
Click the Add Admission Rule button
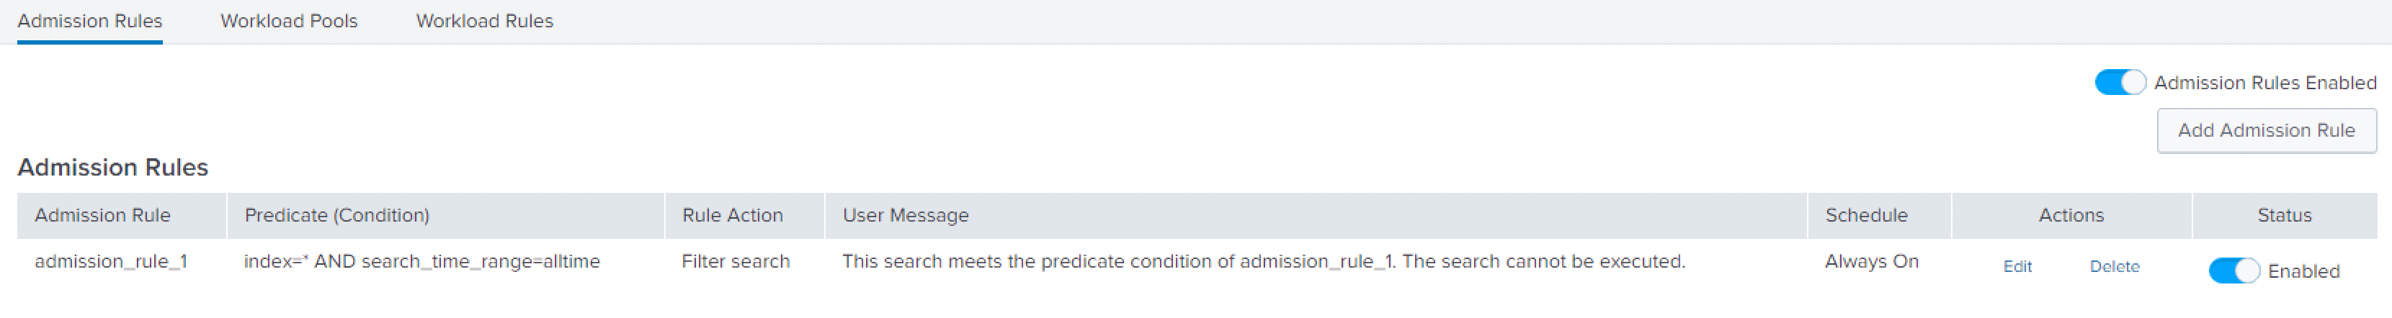pyautogui.click(x=2266, y=131)
